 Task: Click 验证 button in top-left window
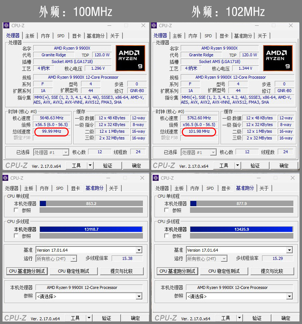point(108,166)
